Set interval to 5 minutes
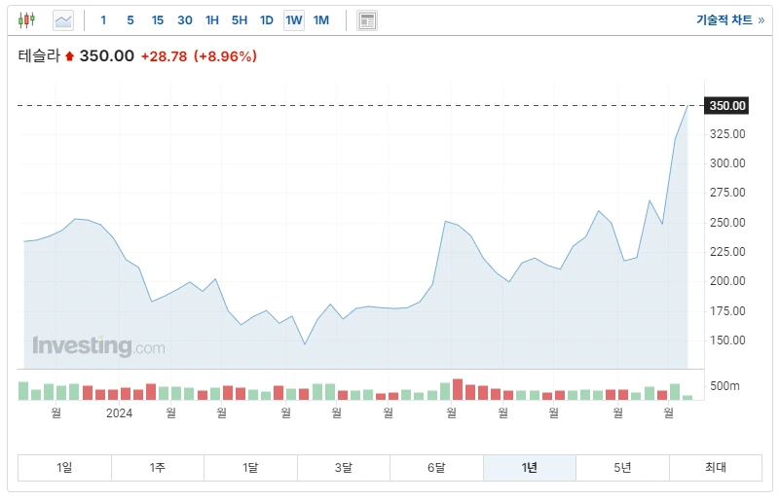 (x=130, y=20)
